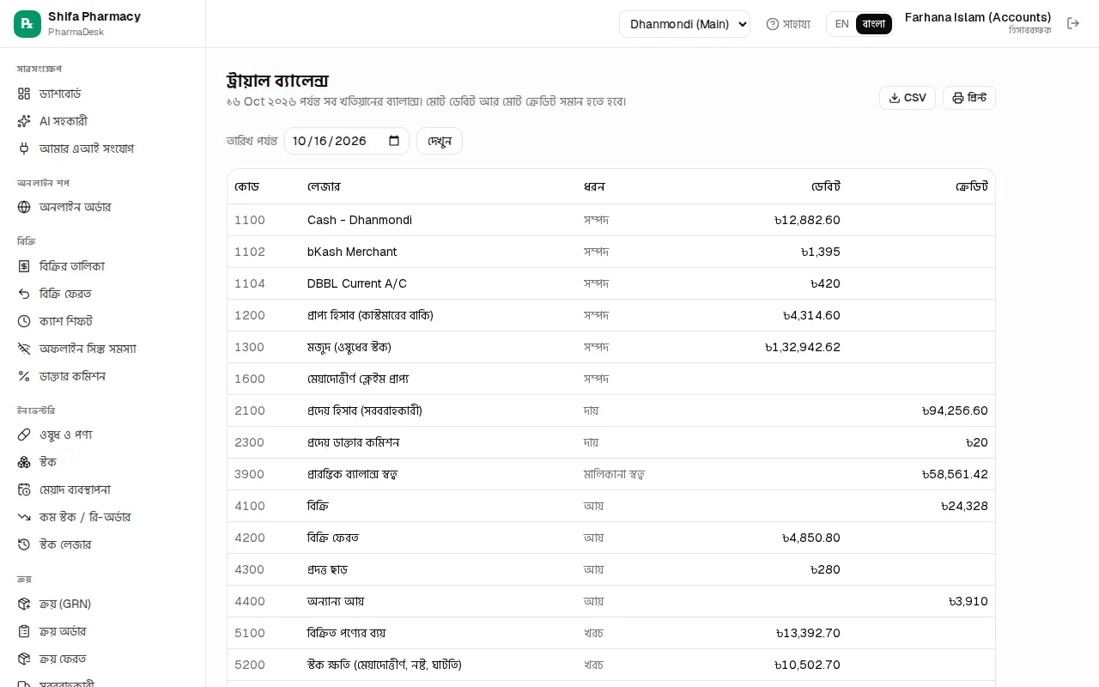1099x687 pixels.
Task: Open ড্যাশবোর্ড from the sidebar menu
Action: click(103, 94)
